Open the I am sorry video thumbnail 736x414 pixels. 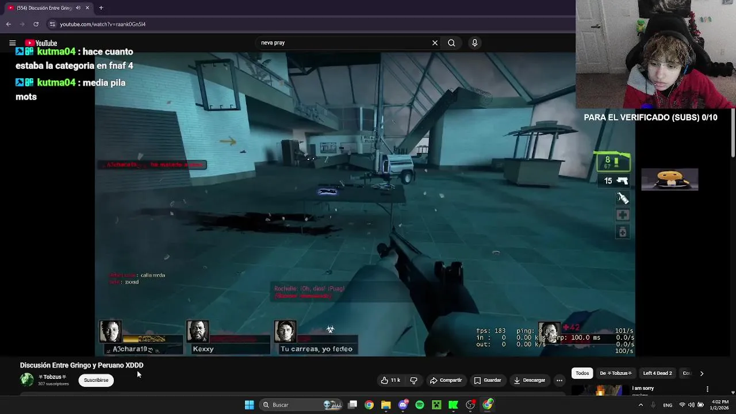[x=600, y=390]
